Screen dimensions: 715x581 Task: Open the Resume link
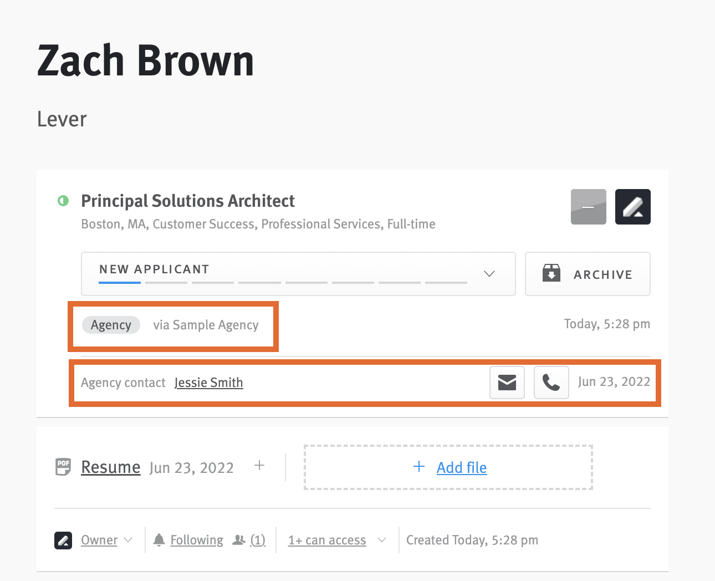point(111,467)
